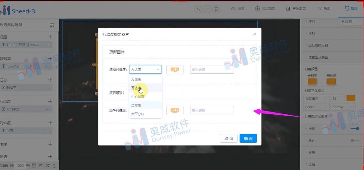
Task: Click the Speed-BI logo
Action: 18,10
